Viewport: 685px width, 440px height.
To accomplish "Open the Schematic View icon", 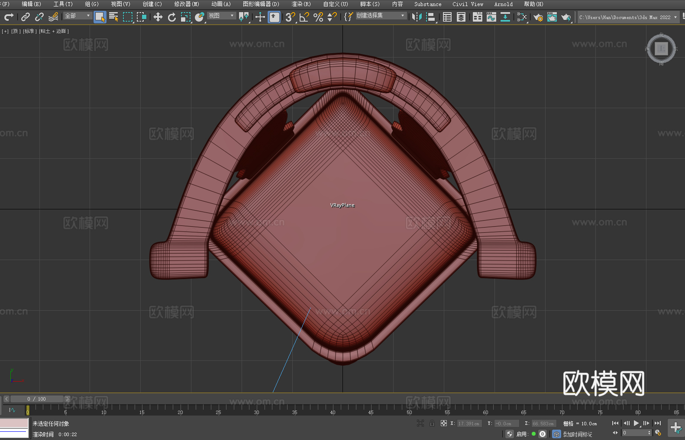I will tap(522, 17).
